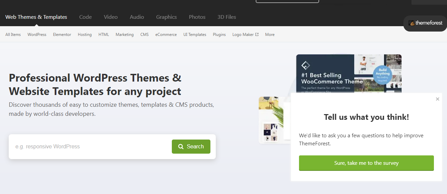Open the Graphics section
The height and width of the screenshot is (194, 447).
pos(166,17)
